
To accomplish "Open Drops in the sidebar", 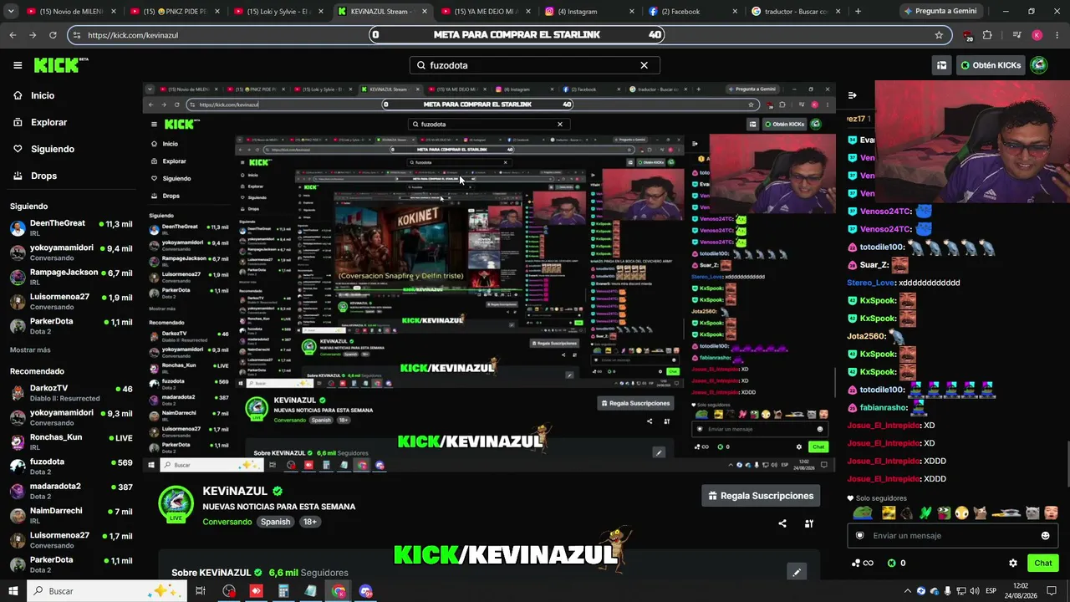I will (43, 176).
